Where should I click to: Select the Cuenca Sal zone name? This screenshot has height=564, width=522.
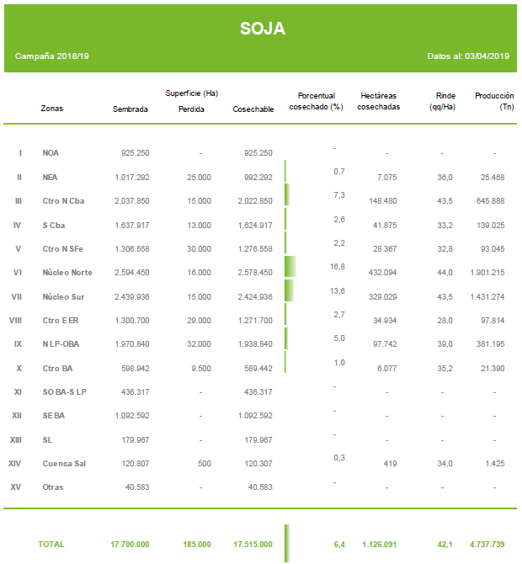point(64,464)
